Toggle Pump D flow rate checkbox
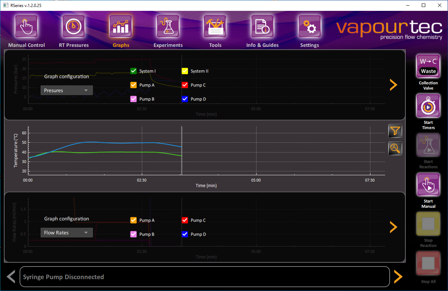Screen dimensions: 448x291 [x=185, y=234]
